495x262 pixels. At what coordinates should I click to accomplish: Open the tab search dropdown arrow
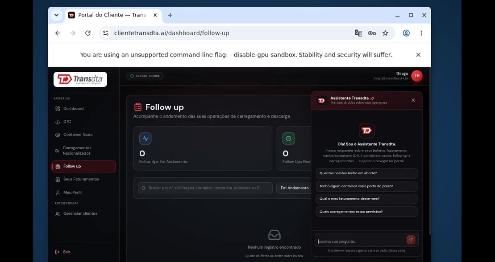[x=56, y=15]
